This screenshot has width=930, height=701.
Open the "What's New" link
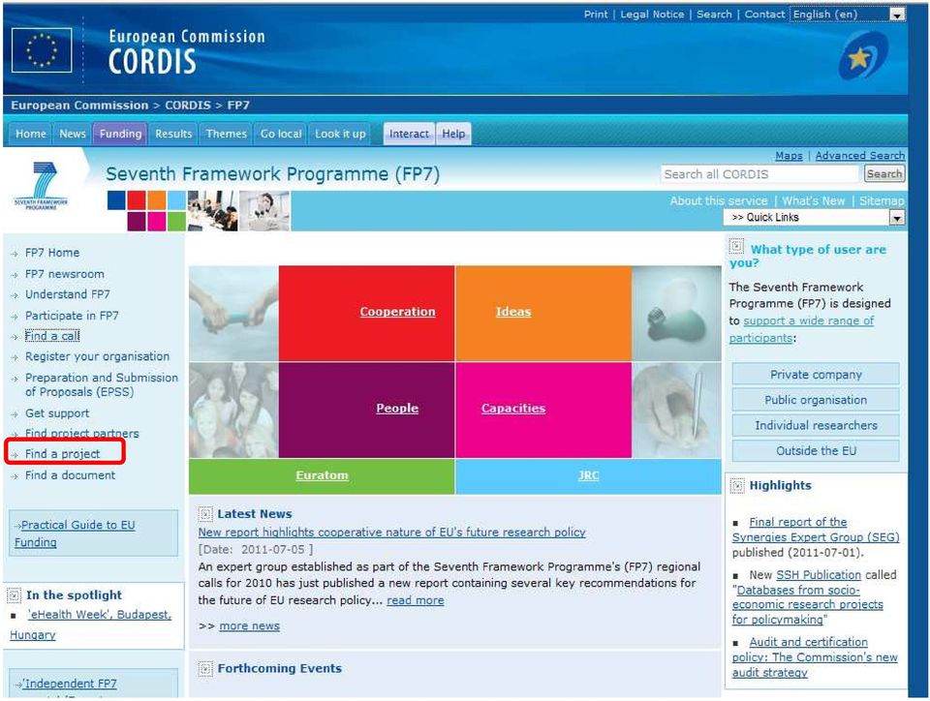[813, 200]
